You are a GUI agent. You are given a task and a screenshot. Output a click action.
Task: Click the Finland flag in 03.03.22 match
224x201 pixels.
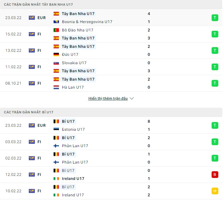tap(56, 146)
